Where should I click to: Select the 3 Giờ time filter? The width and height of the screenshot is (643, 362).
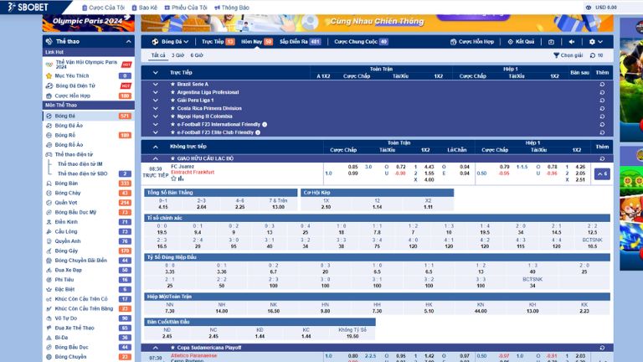[x=178, y=55]
